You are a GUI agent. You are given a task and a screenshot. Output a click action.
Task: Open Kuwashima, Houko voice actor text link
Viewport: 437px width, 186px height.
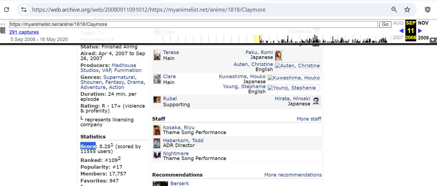[x=242, y=77]
